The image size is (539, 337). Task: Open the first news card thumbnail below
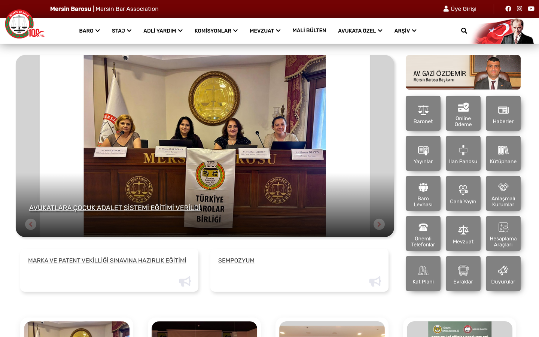(x=77, y=329)
